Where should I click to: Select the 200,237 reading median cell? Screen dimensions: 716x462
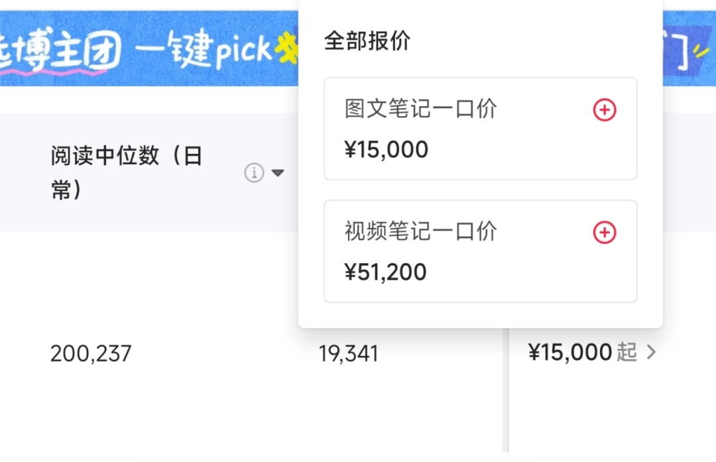(x=91, y=353)
